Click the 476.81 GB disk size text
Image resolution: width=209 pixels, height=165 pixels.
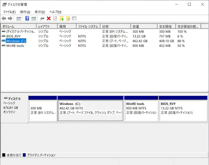click(11, 108)
